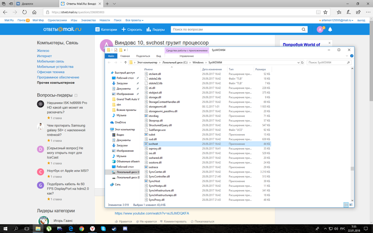Open Discord from the taskbar
The height and width of the screenshot is (233, 373).
click(125, 229)
